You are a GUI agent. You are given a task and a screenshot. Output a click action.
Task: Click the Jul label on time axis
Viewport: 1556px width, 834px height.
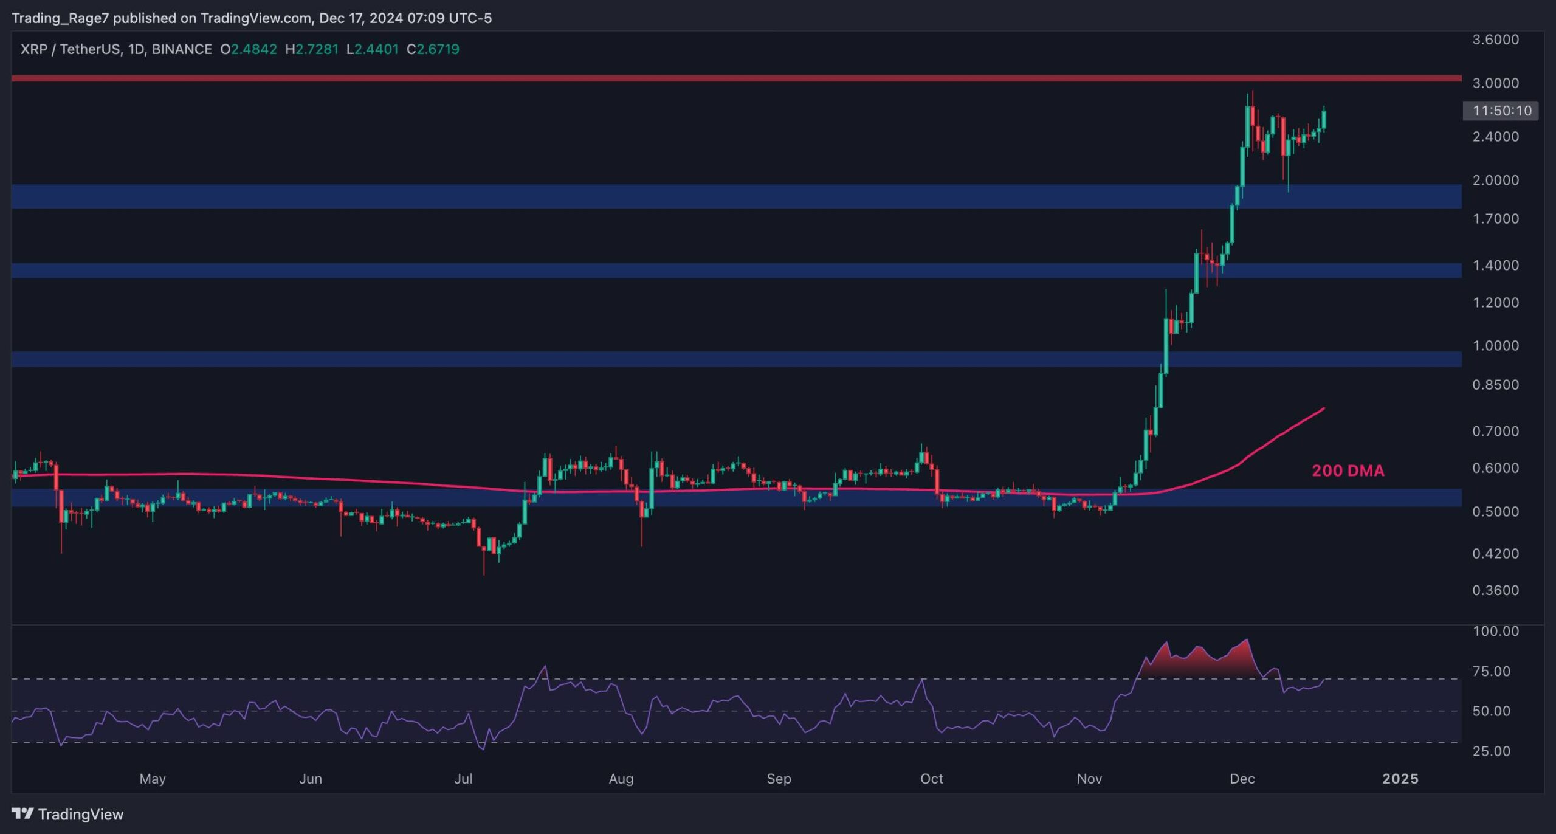click(x=463, y=779)
